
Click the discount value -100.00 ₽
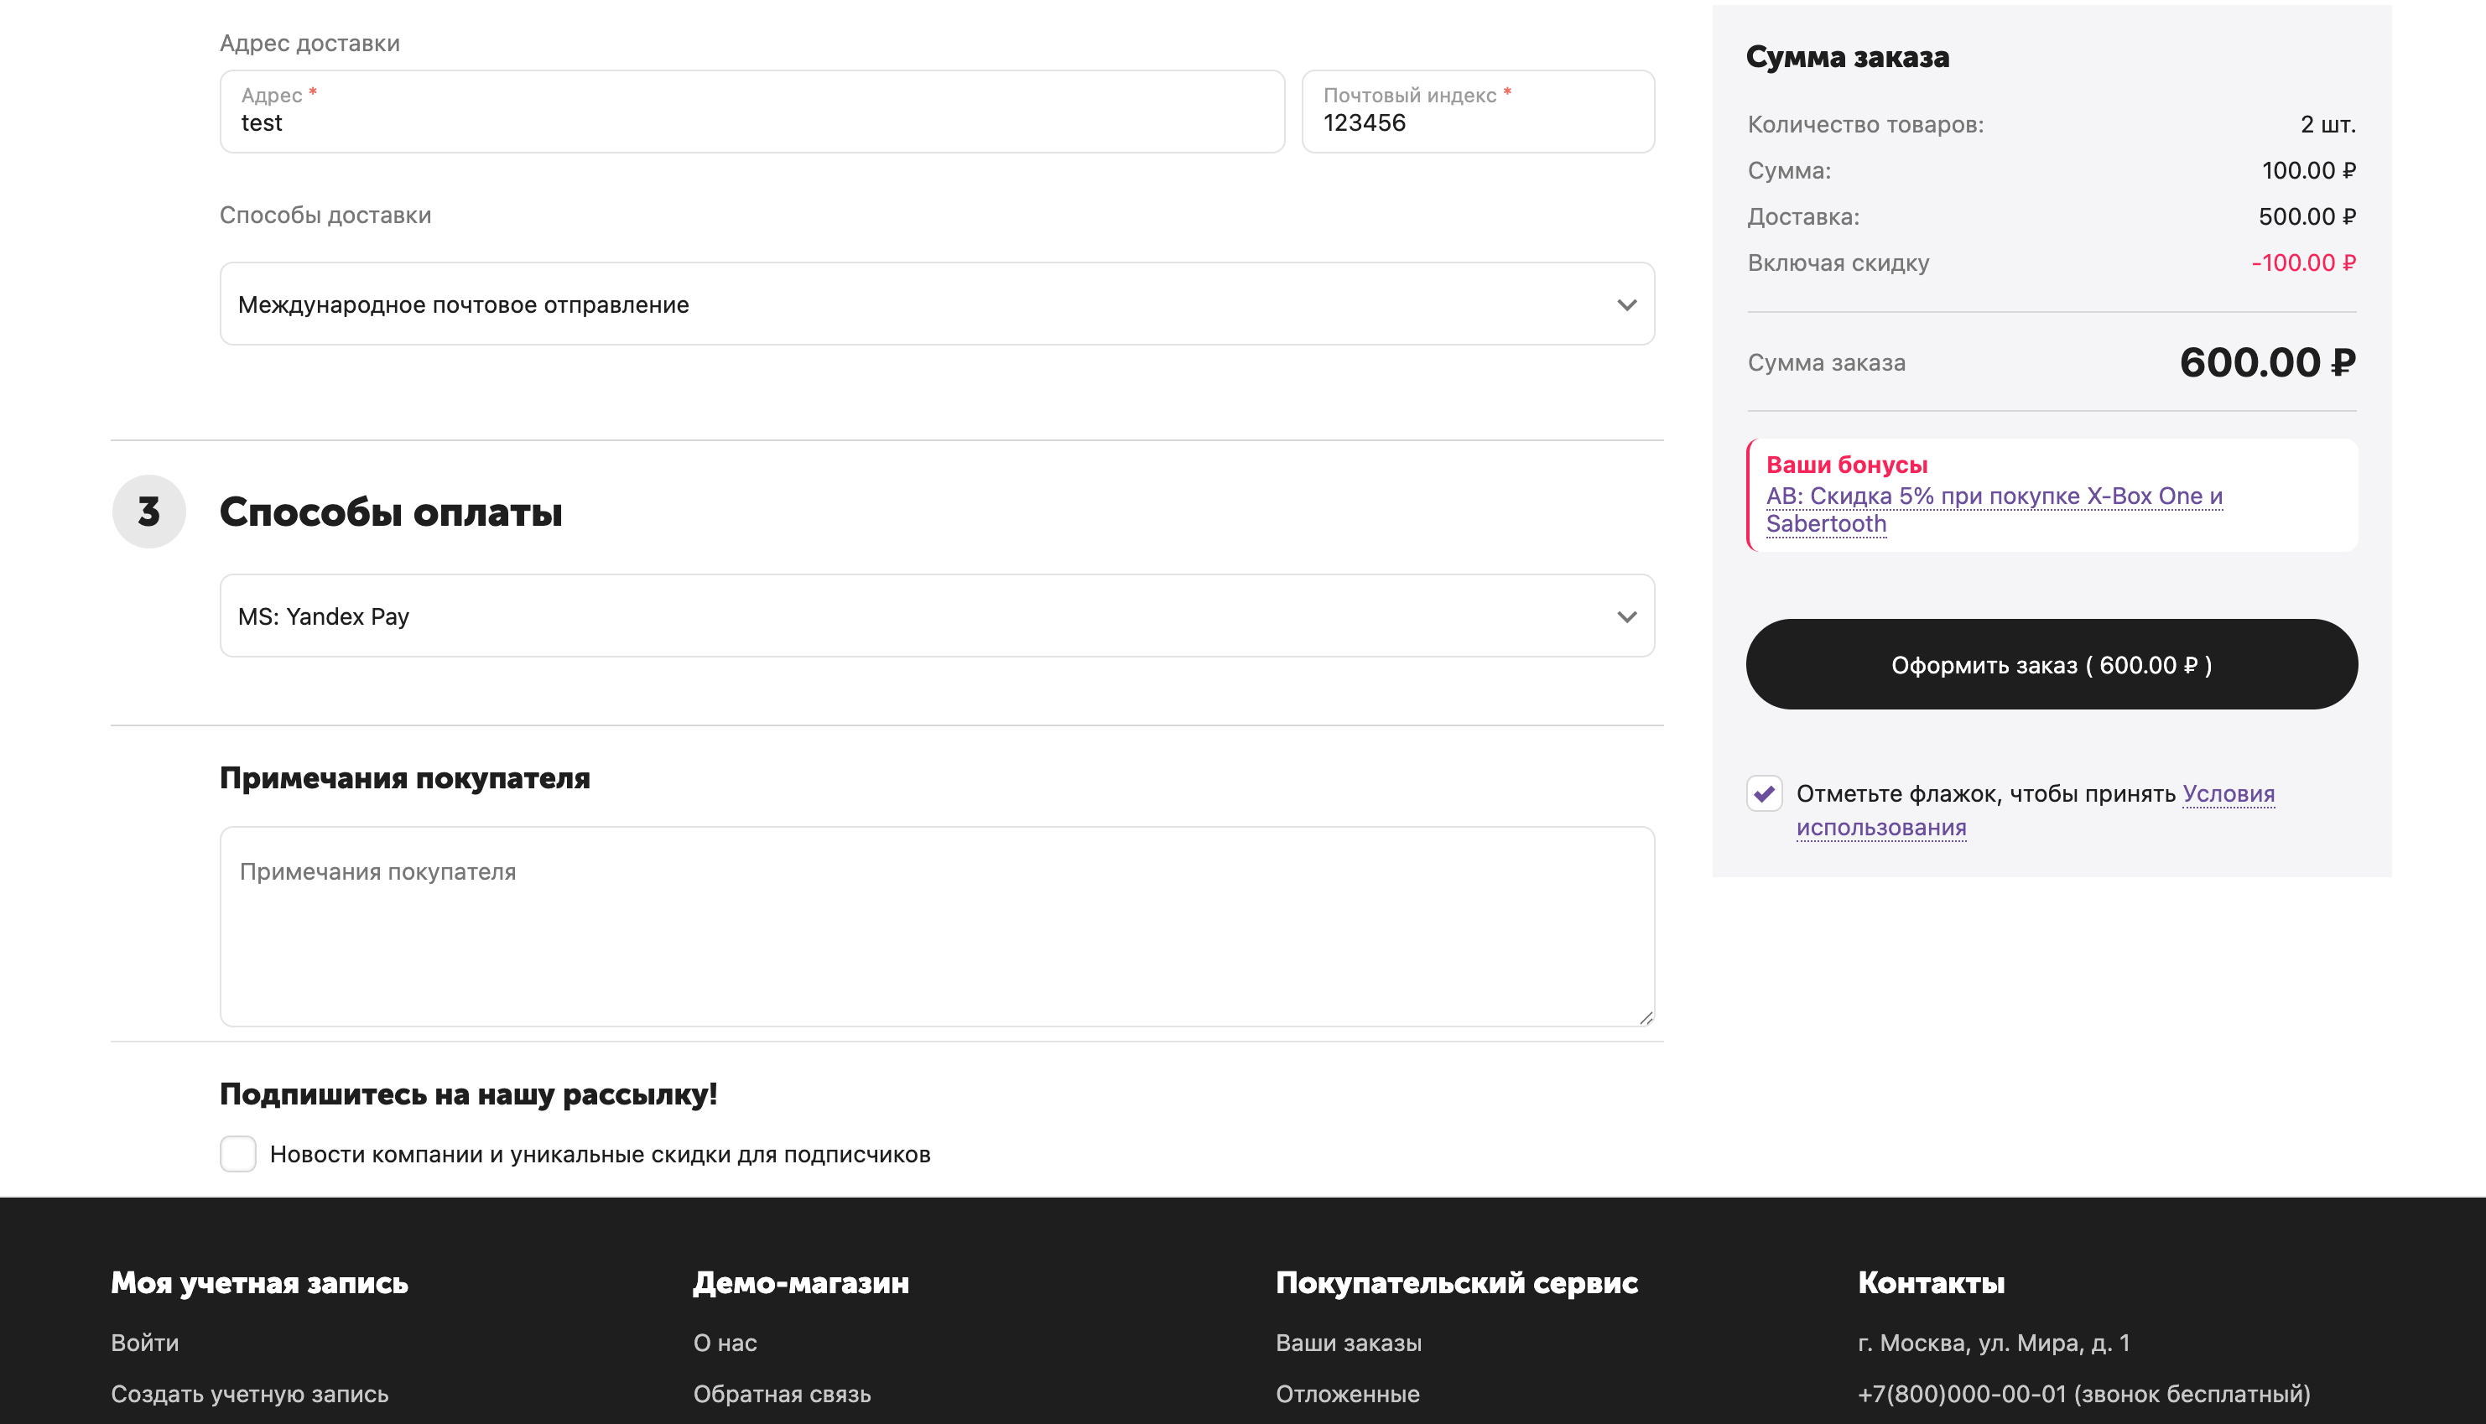tap(2303, 262)
